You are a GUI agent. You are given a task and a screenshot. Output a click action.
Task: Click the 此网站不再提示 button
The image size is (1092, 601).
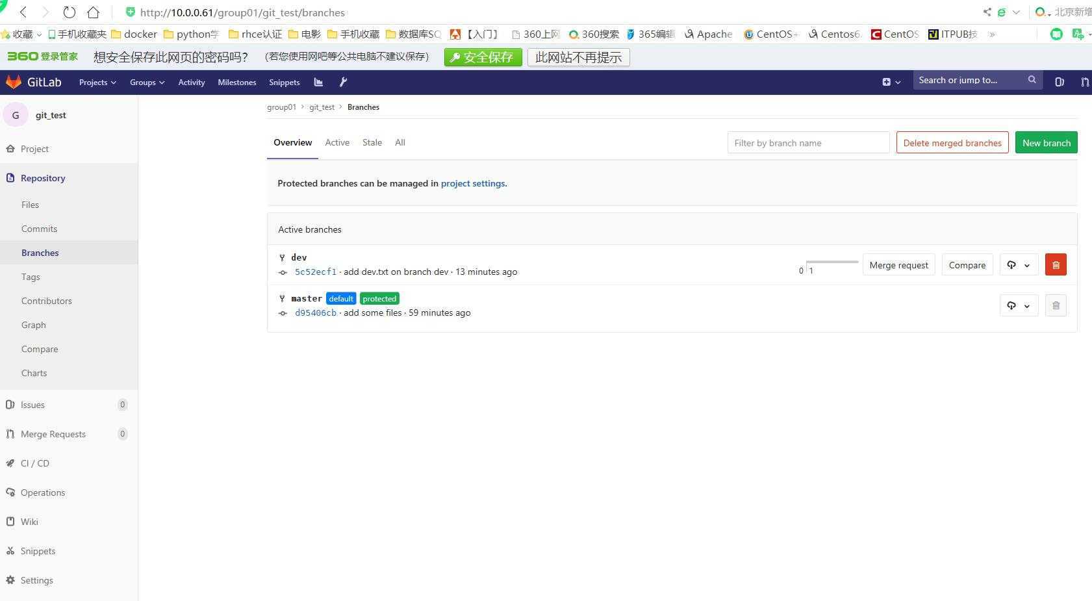click(x=578, y=57)
